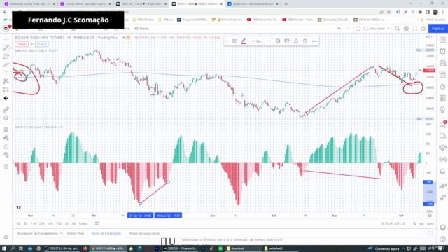Open OBS from the taskbar
This screenshot has width=448, height=252.
point(62,248)
